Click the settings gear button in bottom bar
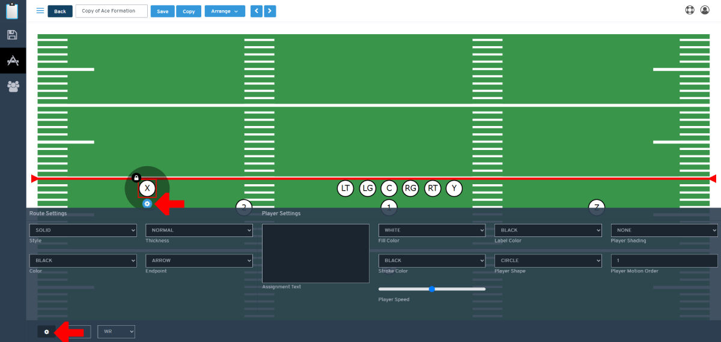The image size is (721, 342). click(x=46, y=332)
